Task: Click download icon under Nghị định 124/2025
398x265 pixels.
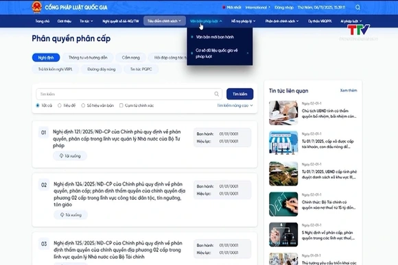Action: [62, 215]
